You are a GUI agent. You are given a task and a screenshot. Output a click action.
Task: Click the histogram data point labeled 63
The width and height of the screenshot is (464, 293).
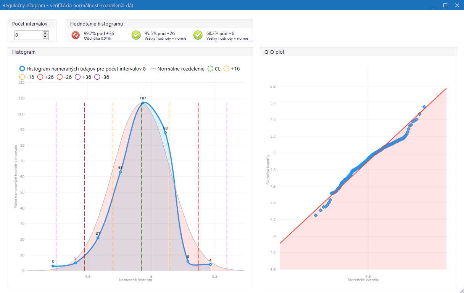coord(120,172)
